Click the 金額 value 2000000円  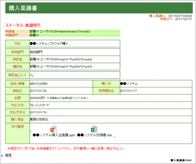(37, 97)
